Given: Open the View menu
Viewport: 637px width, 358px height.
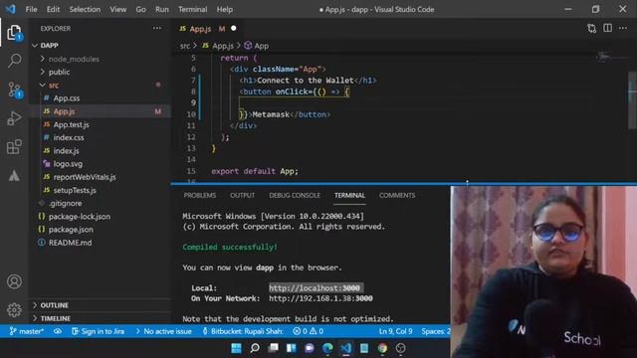Looking at the screenshot, I should [x=117, y=9].
